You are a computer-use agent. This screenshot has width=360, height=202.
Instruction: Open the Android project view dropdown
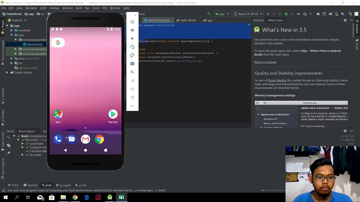(x=17, y=20)
